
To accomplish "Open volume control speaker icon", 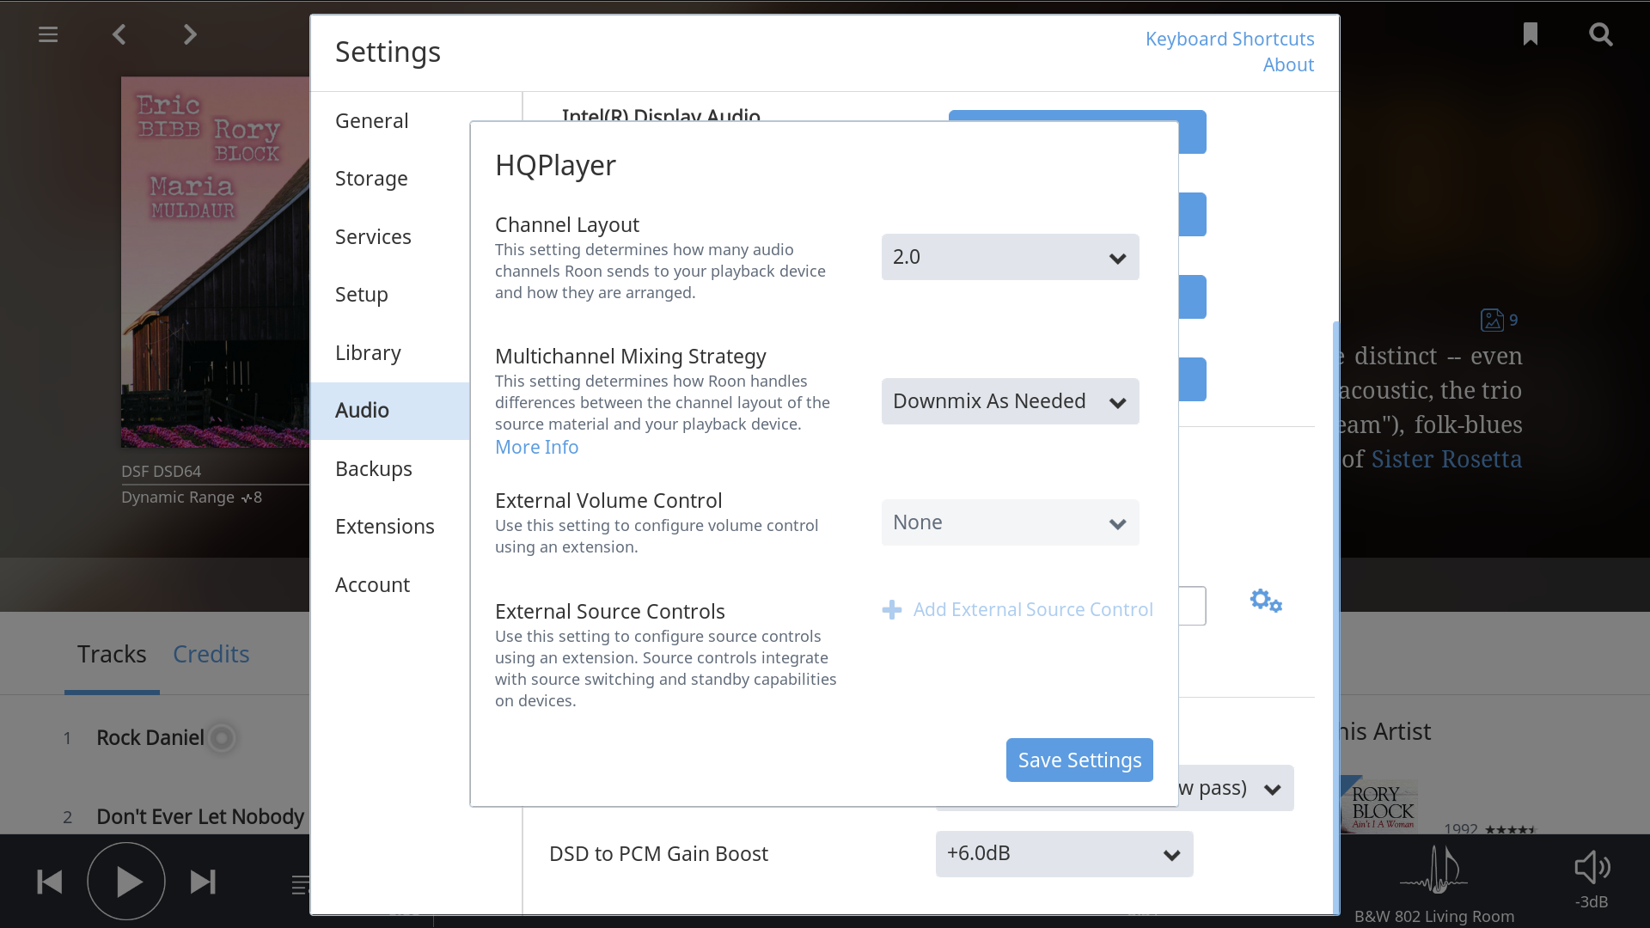I will click(x=1592, y=868).
